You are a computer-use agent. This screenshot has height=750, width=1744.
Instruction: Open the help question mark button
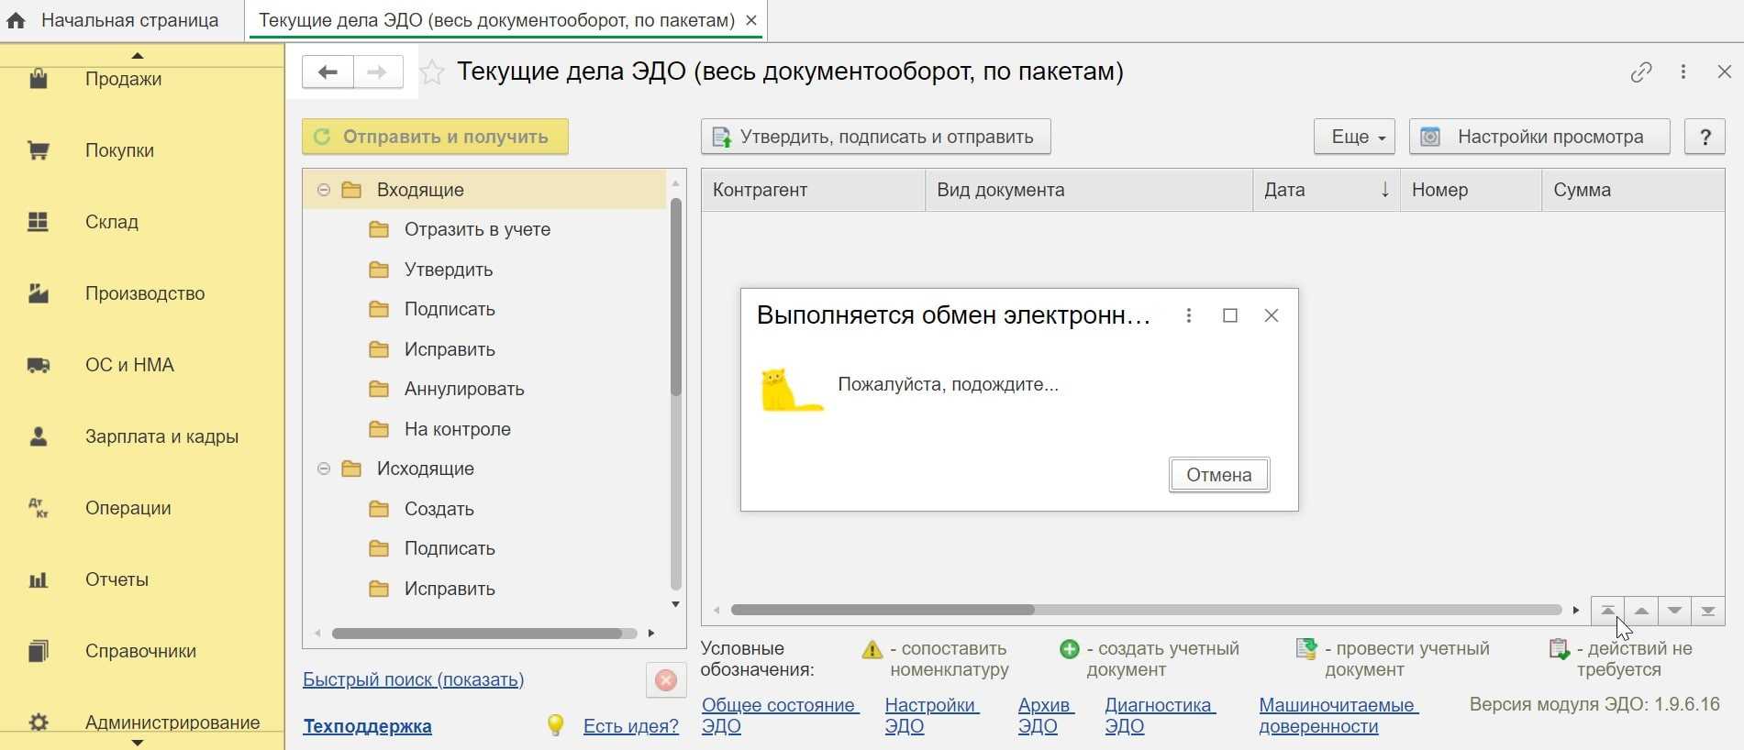(1705, 137)
